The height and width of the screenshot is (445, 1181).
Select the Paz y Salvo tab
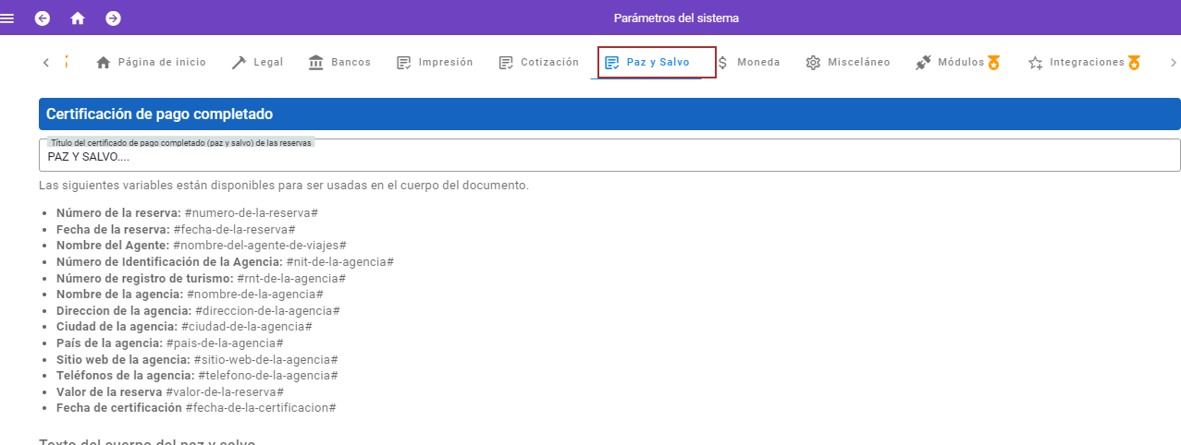coord(657,63)
